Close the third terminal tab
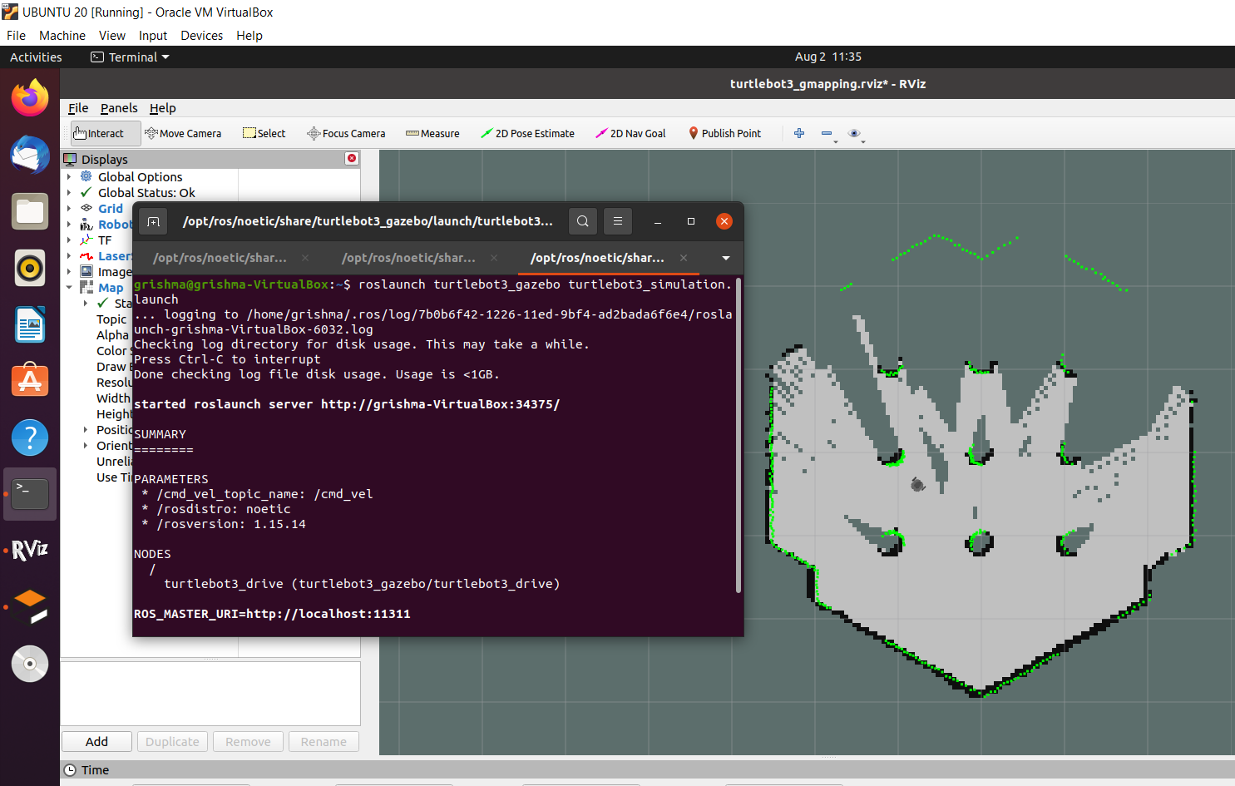 click(684, 258)
